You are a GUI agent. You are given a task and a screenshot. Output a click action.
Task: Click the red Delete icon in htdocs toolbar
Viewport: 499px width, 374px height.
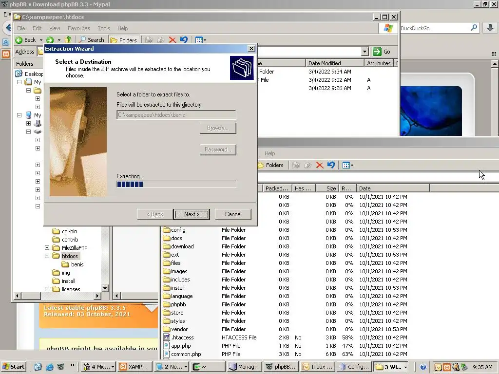pos(173,40)
